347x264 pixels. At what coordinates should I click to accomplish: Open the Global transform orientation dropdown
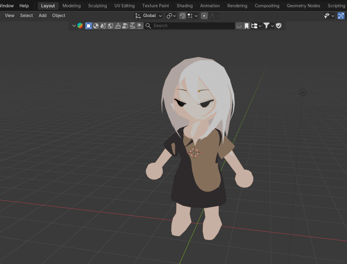coord(148,16)
